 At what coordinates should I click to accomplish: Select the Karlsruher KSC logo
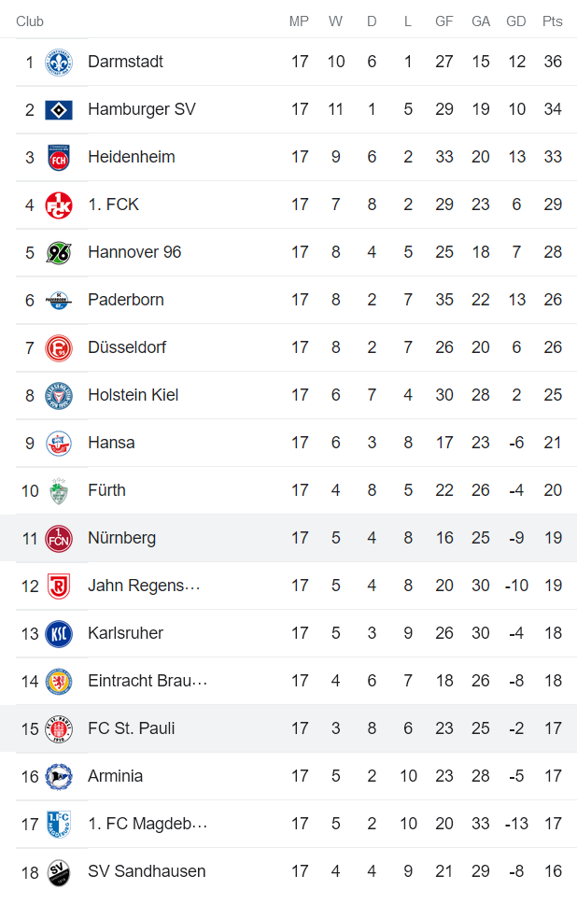pyautogui.click(x=58, y=633)
